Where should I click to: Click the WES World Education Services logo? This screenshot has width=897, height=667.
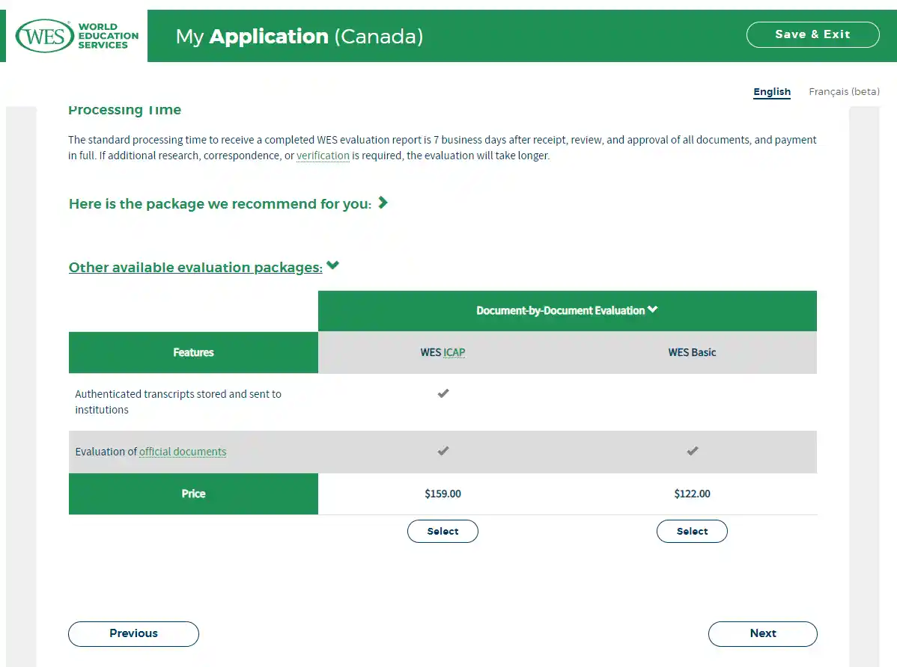pos(76,35)
